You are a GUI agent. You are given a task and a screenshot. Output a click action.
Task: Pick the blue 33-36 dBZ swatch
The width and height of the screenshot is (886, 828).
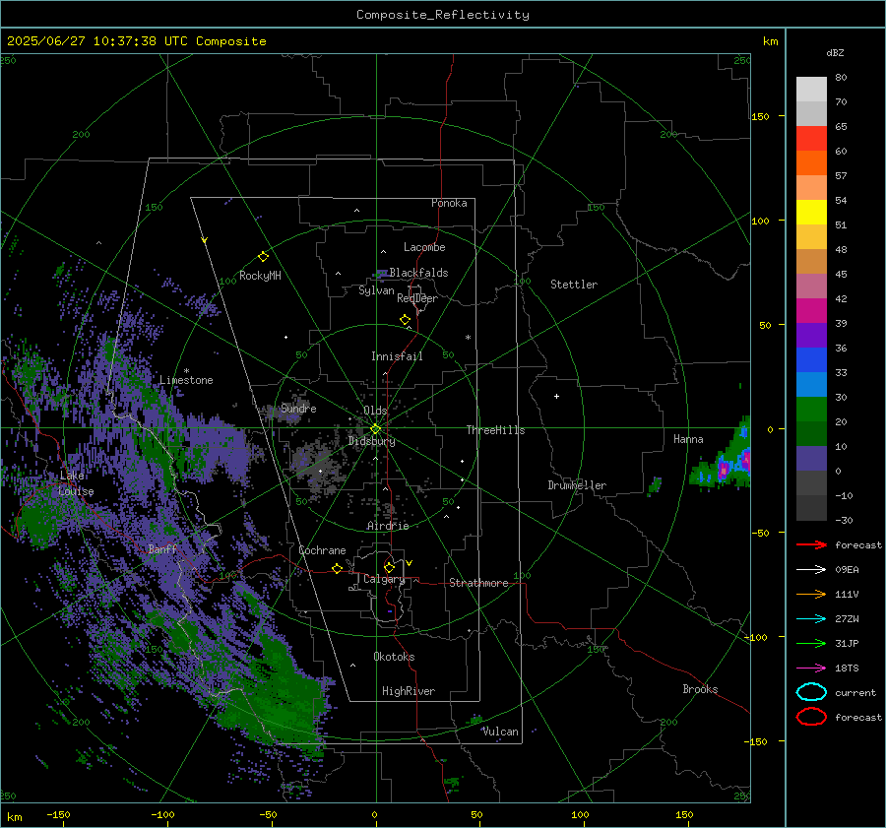[x=811, y=359]
